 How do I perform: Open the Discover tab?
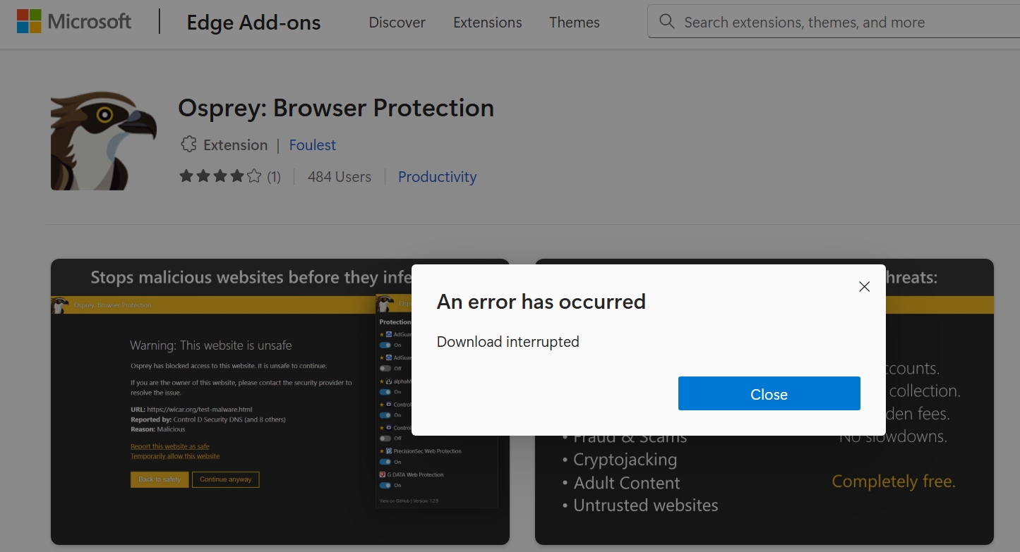tap(397, 23)
